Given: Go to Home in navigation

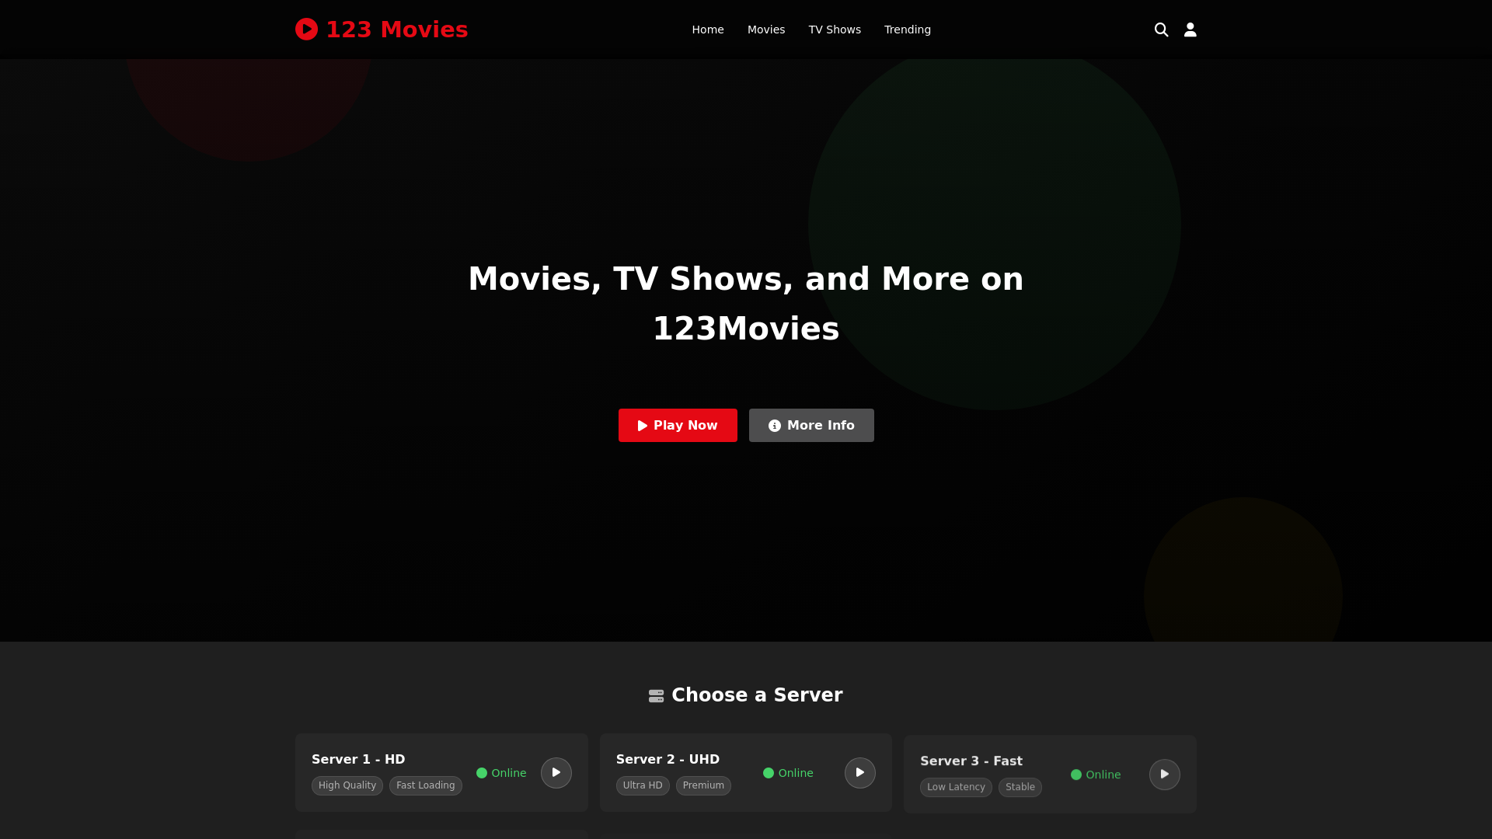Looking at the screenshot, I should coord(707,30).
